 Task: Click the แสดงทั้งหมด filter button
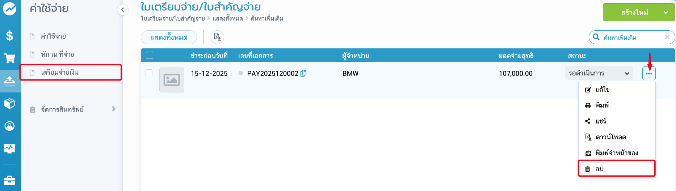pos(169,37)
